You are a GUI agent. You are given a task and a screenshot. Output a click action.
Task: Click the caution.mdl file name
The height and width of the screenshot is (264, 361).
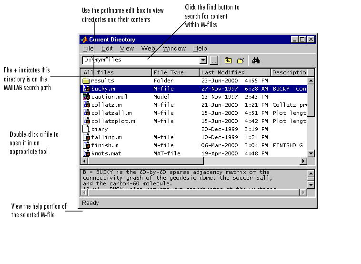[110, 97]
